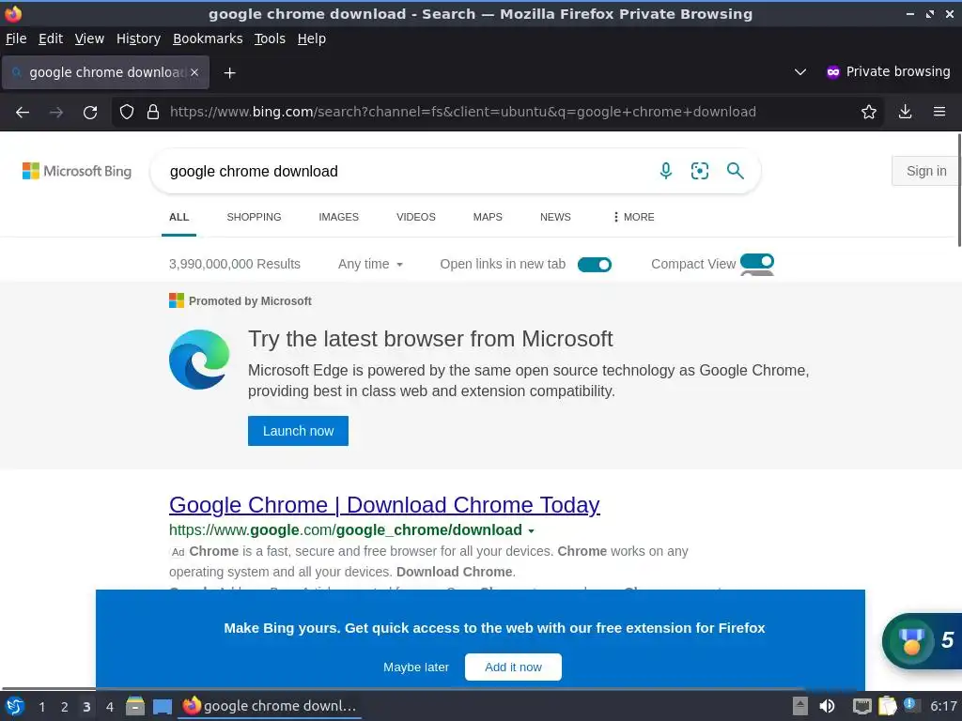
Task: Click the Microsoft Bing logo
Action: 77,171
